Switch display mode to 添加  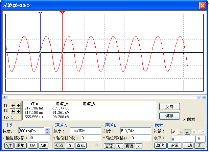pyautogui.click(x=21, y=146)
